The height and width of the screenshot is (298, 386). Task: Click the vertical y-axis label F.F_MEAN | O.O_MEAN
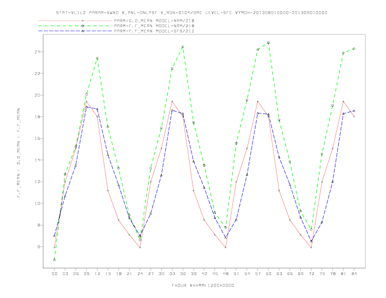pos(19,153)
